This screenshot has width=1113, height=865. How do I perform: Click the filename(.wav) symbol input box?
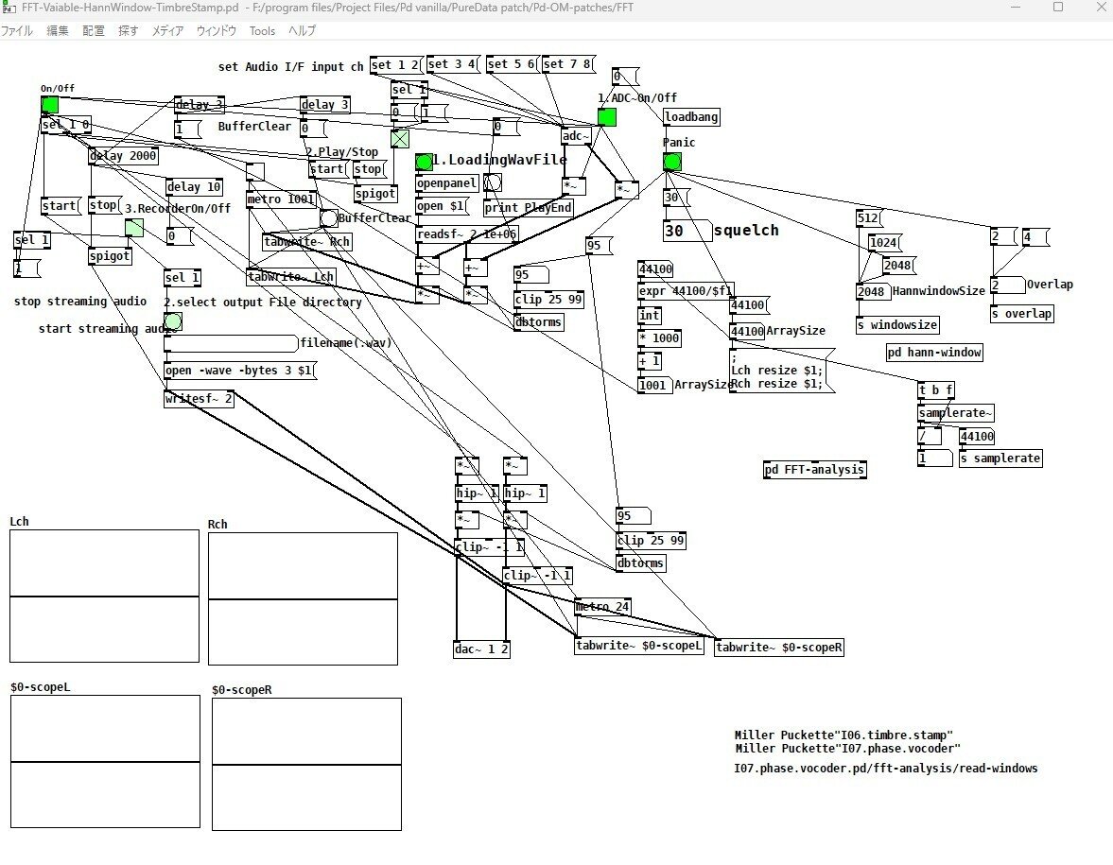pyautogui.click(x=231, y=343)
